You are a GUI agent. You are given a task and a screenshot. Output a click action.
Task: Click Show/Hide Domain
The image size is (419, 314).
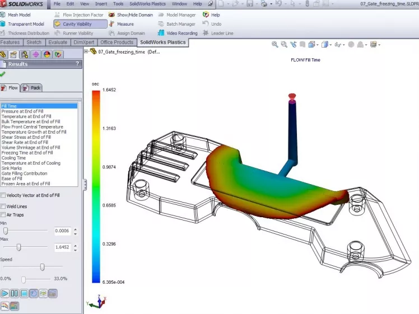click(x=131, y=15)
